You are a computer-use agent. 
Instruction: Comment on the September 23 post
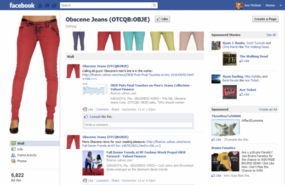click(x=103, y=109)
